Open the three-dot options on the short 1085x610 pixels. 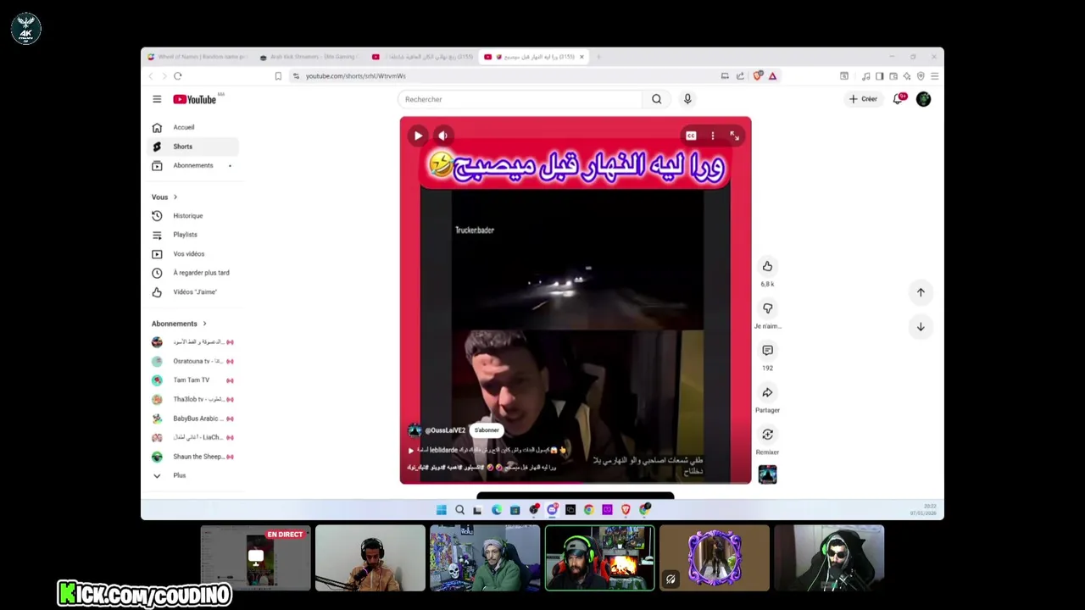pyautogui.click(x=713, y=136)
